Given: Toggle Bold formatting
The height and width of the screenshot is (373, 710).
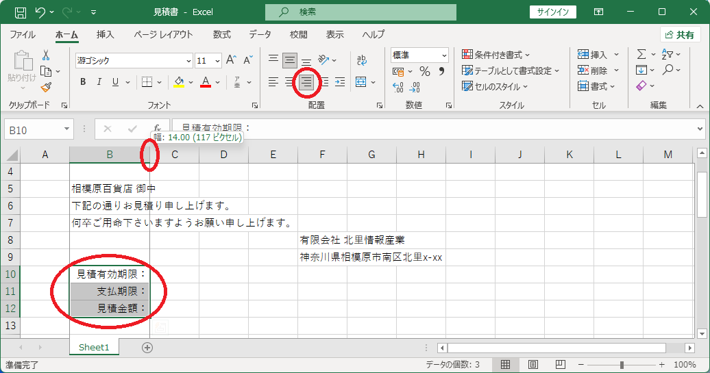Looking at the screenshot, I should [83, 82].
